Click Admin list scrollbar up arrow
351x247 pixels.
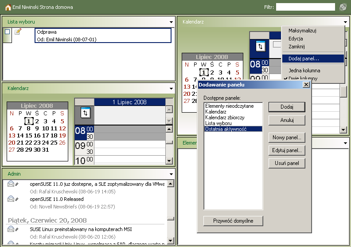171,184
